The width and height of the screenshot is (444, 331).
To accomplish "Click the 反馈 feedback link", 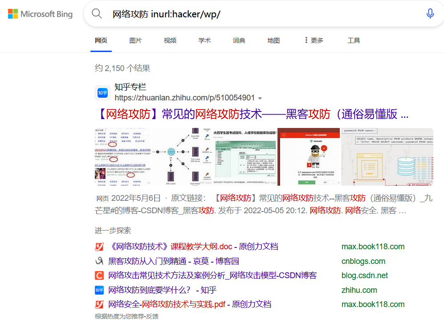I will tap(153, 316).
